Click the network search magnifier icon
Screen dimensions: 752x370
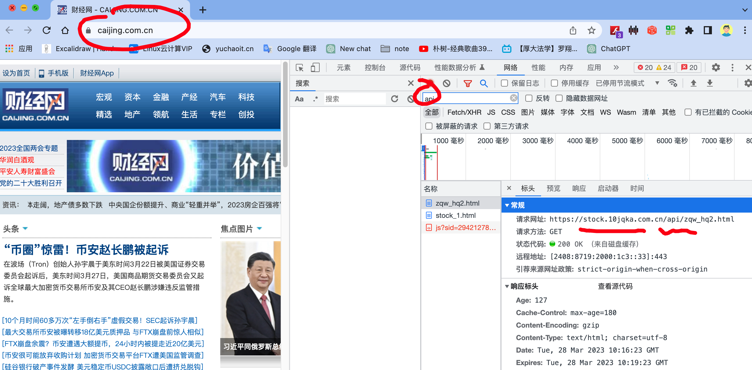(x=484, y=83)
